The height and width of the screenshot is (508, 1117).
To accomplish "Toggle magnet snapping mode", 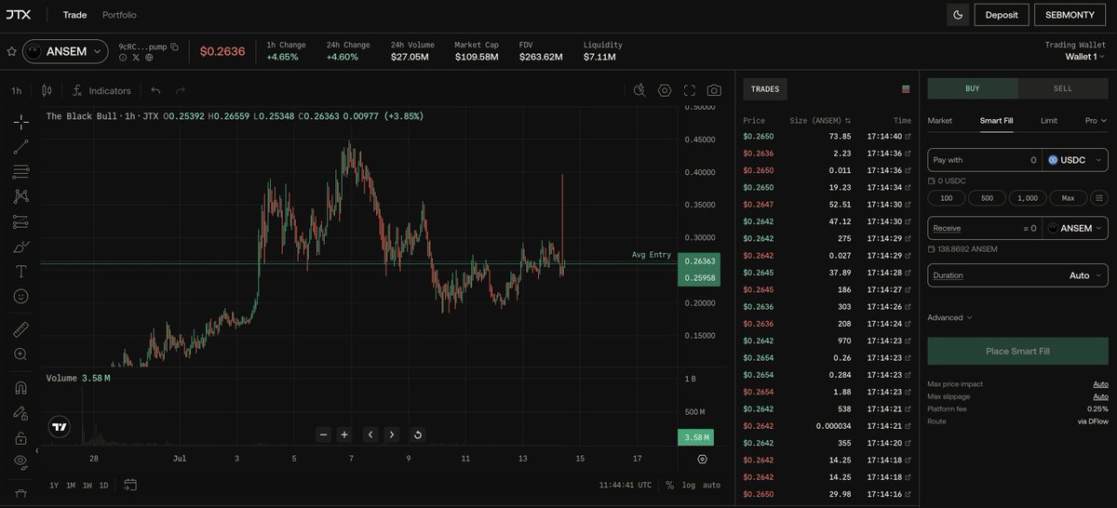I will click(x=20, y=388).
